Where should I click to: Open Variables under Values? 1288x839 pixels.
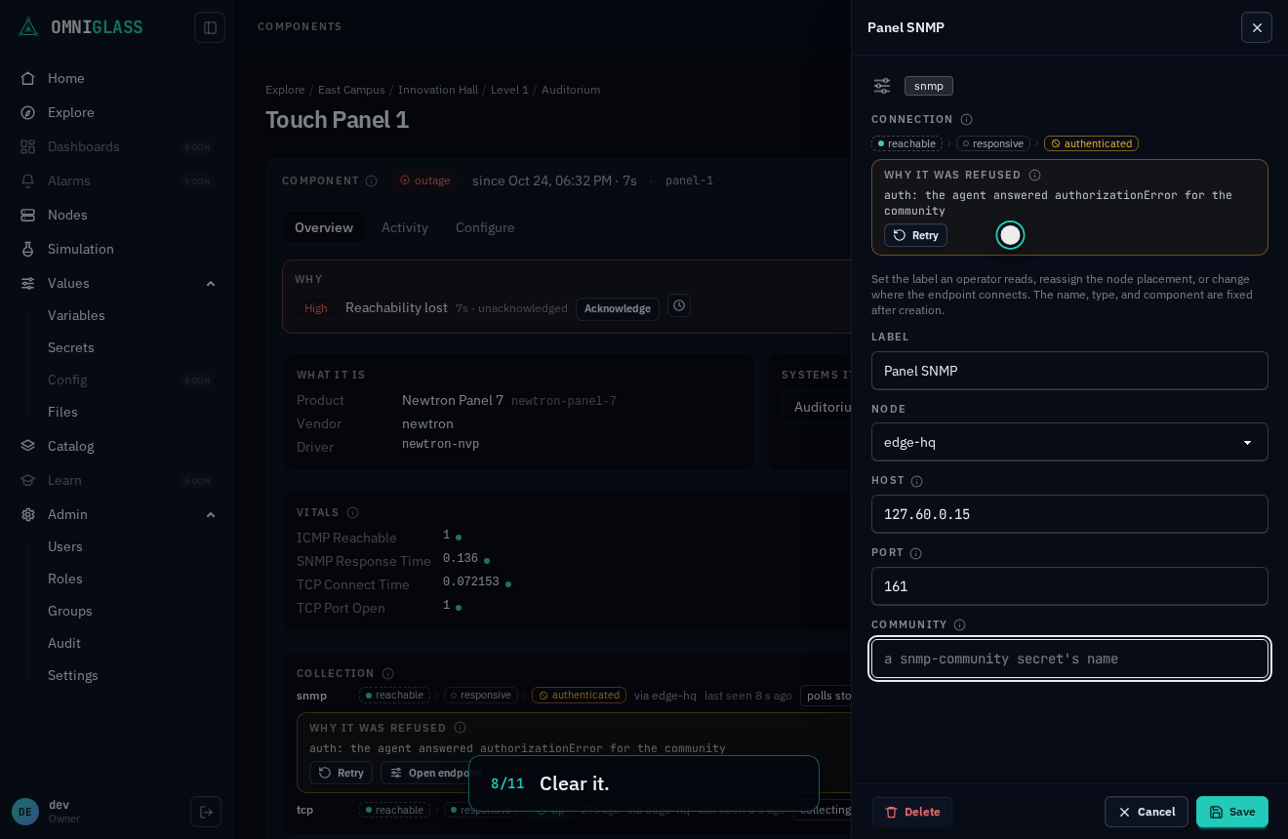(131, 315)
